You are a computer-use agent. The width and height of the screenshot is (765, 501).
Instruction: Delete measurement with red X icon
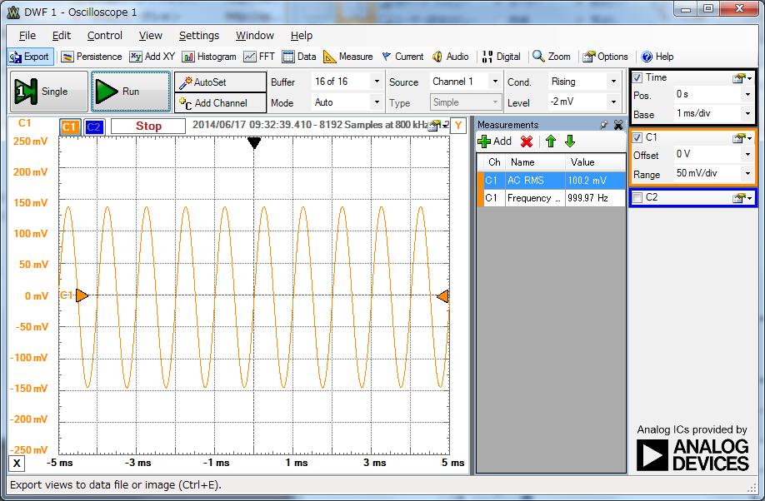[527, 141]
